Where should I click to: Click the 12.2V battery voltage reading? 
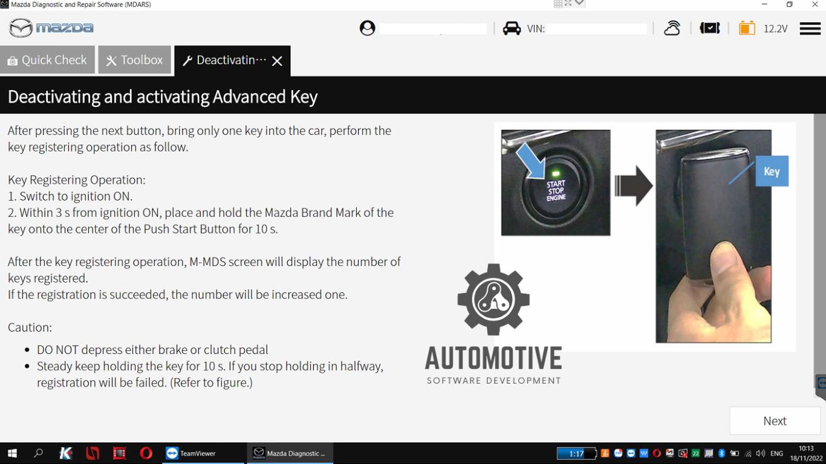775,28
